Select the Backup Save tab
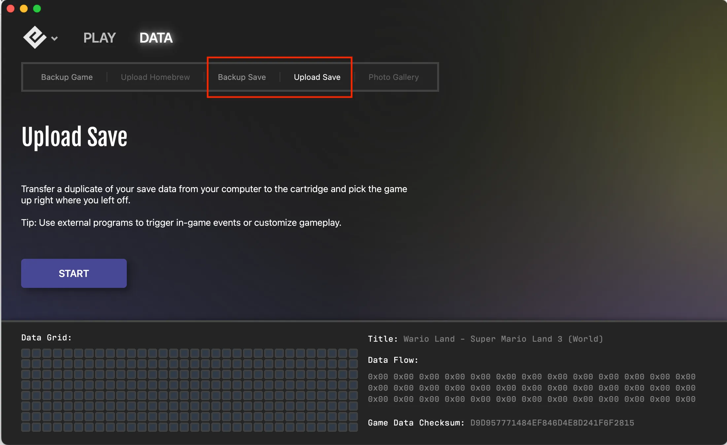 [x=242, y=77]
